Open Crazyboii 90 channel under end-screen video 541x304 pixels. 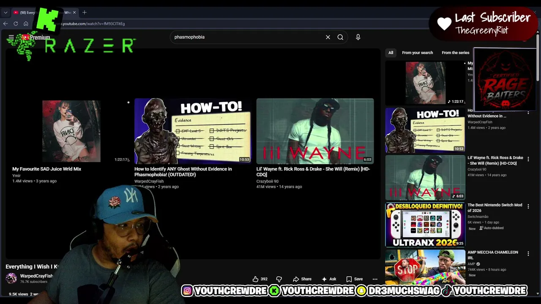pyautogui.click(x=268, y=182)
